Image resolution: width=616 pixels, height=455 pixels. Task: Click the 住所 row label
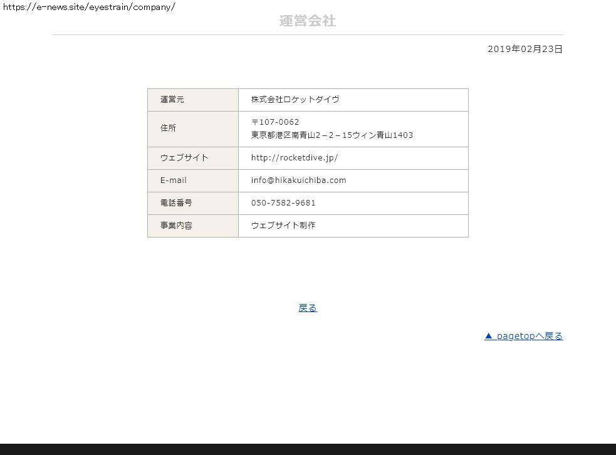pyautogui.click(x=168, y=128)
